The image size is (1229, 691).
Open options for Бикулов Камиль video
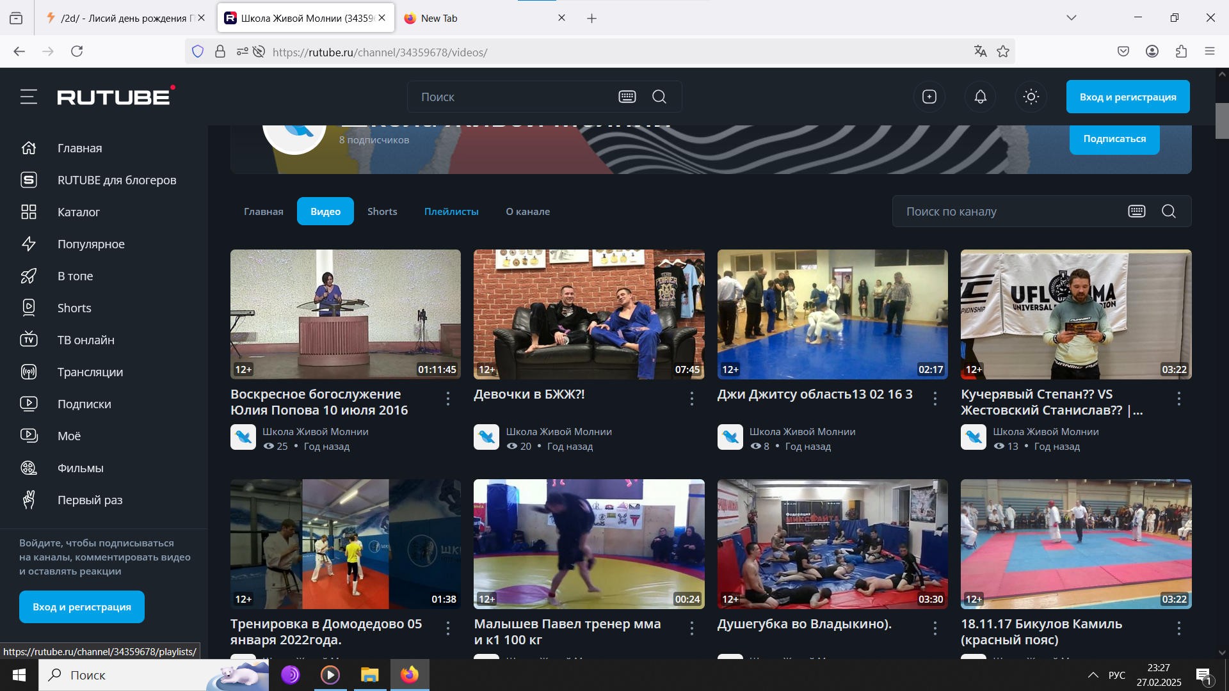[x=1179, y=628]
